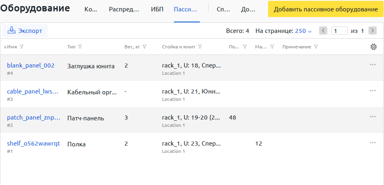The height and width of the screenshot is (185, 384).
Task: Click the page number input field
Action: pyautogui.click(x=339, y=31)
